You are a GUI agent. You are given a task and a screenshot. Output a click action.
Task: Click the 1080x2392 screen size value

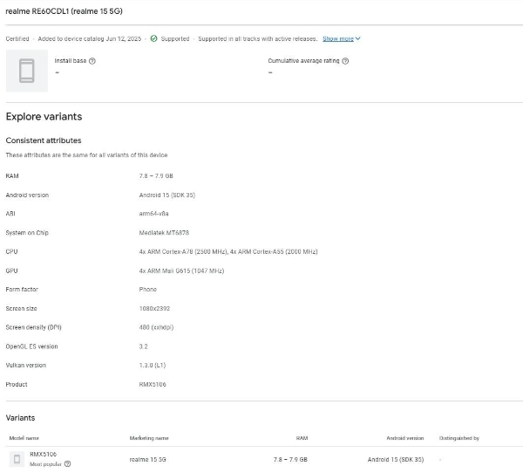pyautogui.click(x=154, y=309)
